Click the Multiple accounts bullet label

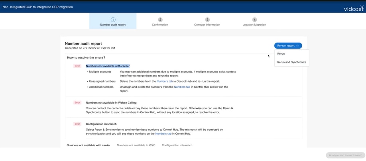coord(100,72)
